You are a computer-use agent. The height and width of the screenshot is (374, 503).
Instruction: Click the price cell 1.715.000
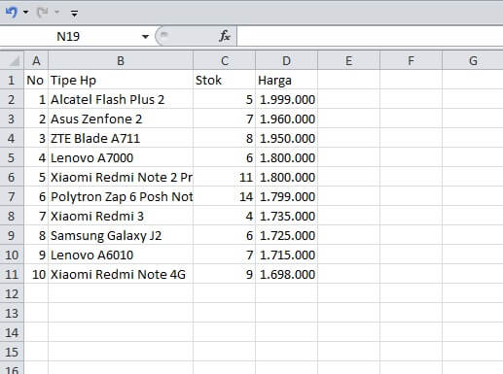pos(286,255)
